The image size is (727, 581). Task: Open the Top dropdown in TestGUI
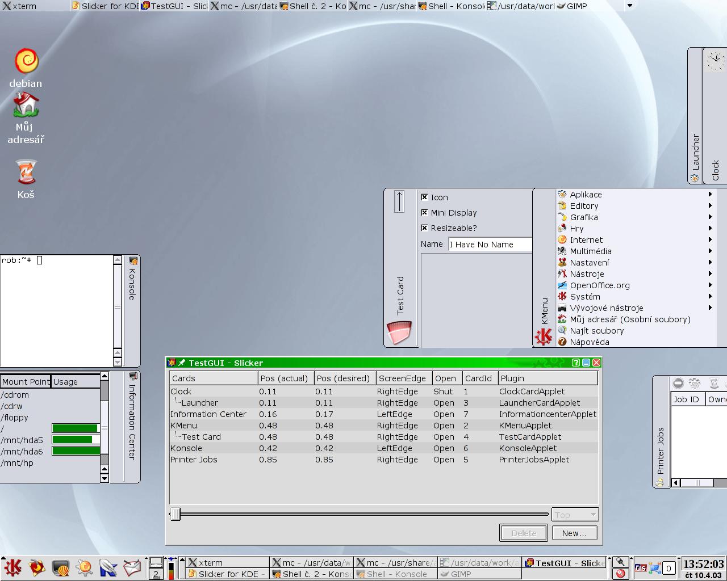pos(575,515)
